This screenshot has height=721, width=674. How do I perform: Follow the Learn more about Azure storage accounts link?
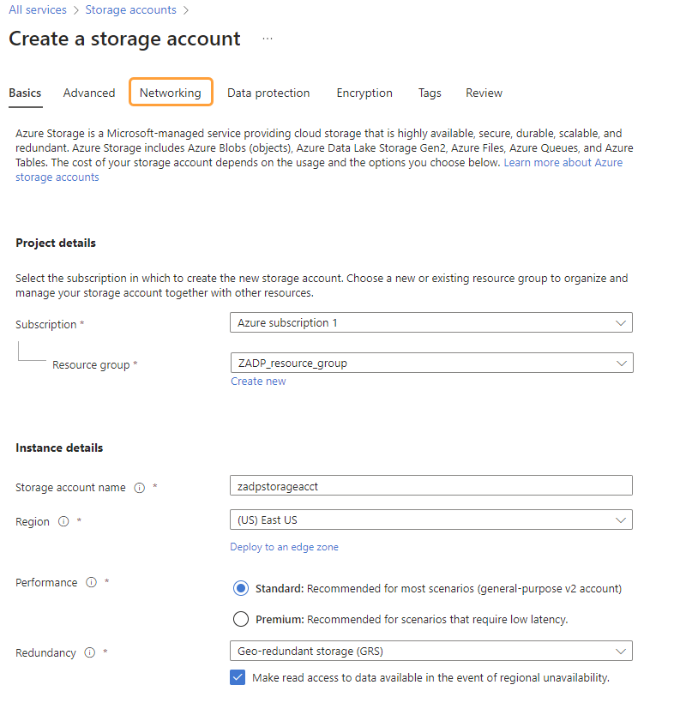(x=563, y=162)
